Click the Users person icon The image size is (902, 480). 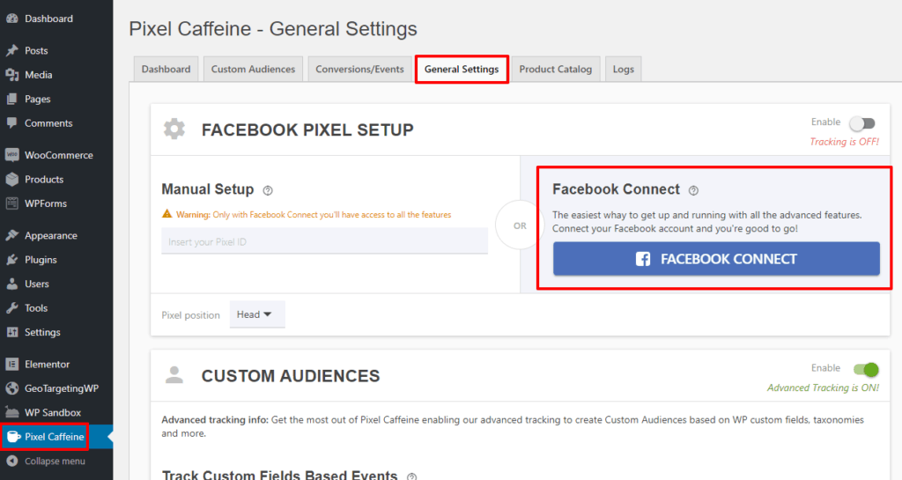pos(12,284)
